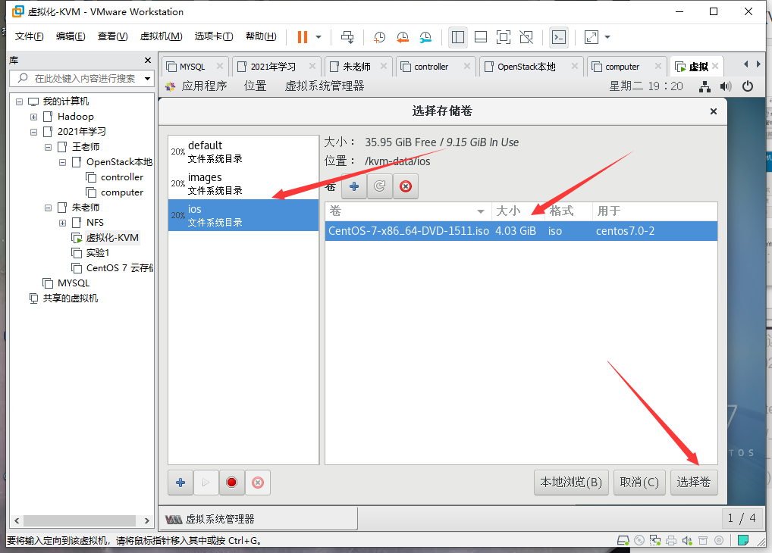Select 实验1 in the library tree

(x=98, y=253)
